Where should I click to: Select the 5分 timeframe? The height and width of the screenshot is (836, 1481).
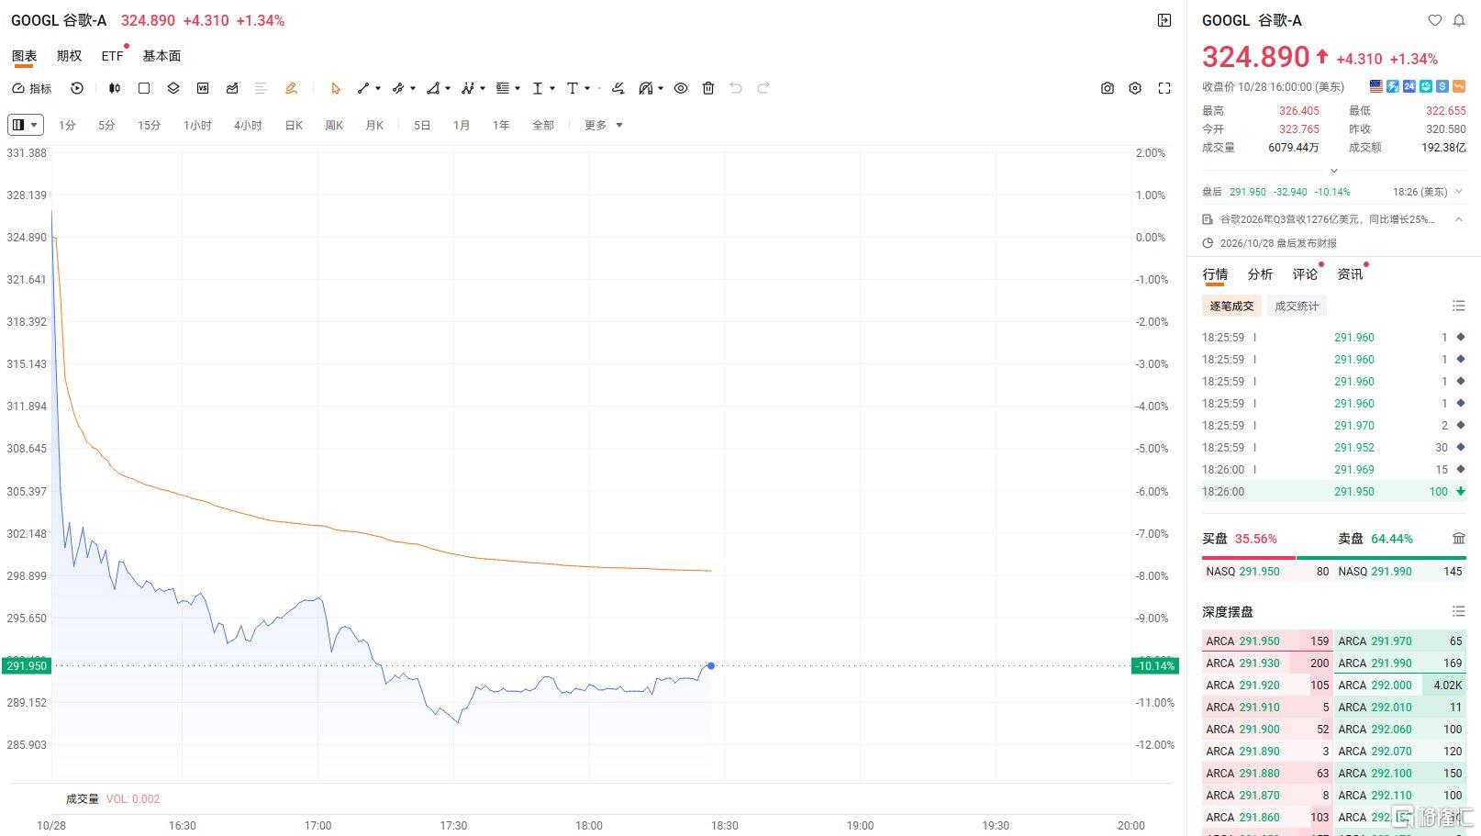[x=106, y=125]
